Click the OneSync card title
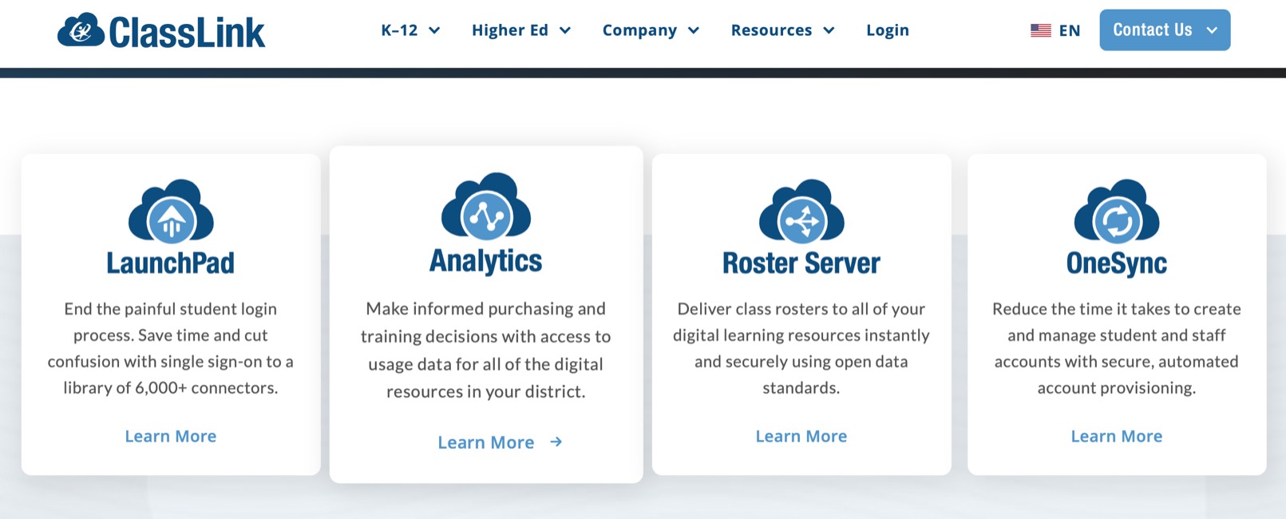Screen dimensions: 1286x519 tap(1117, 263)
